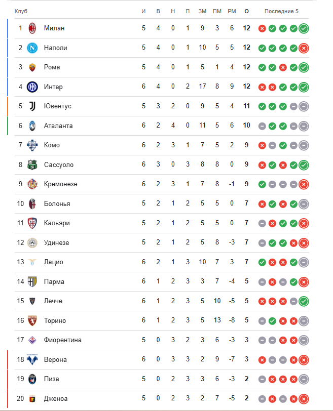Image resolution: width=333 pixels, height=411 pixels.
Task: Open Juventus's latest draw result icon
Action: click(x=304, y=106)
